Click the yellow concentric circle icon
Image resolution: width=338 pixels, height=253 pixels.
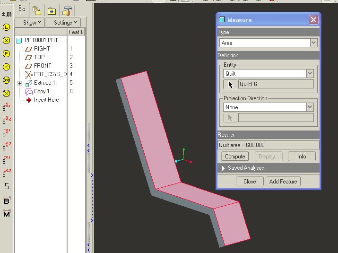tap(7, 80)
